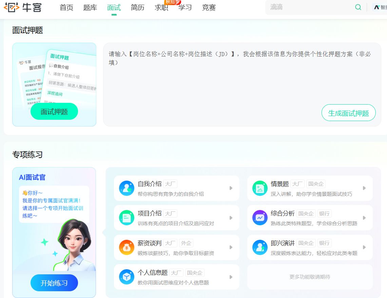Click the 自我介绍 blue person icon
387x298 pixels.
pos(127,188)
